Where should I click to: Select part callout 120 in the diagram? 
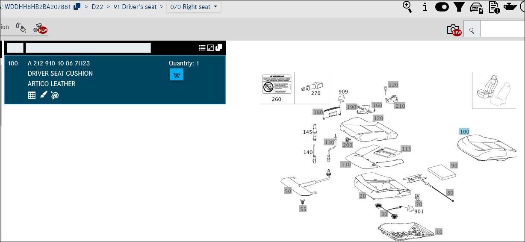point(378,118)
